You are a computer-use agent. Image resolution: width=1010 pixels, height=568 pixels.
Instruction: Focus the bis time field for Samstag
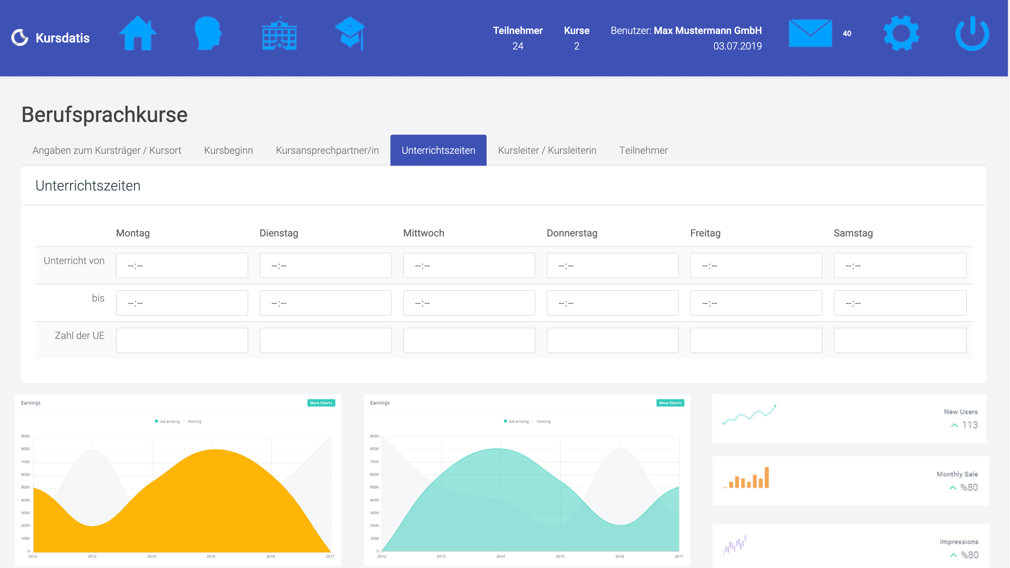(x=900, y=303)
